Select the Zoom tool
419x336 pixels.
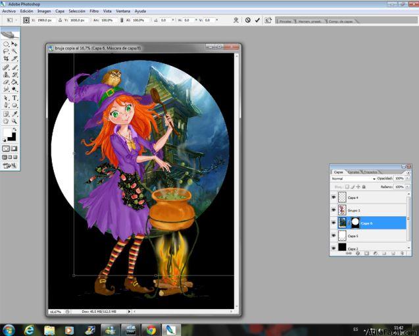click(x=14, y=121)
